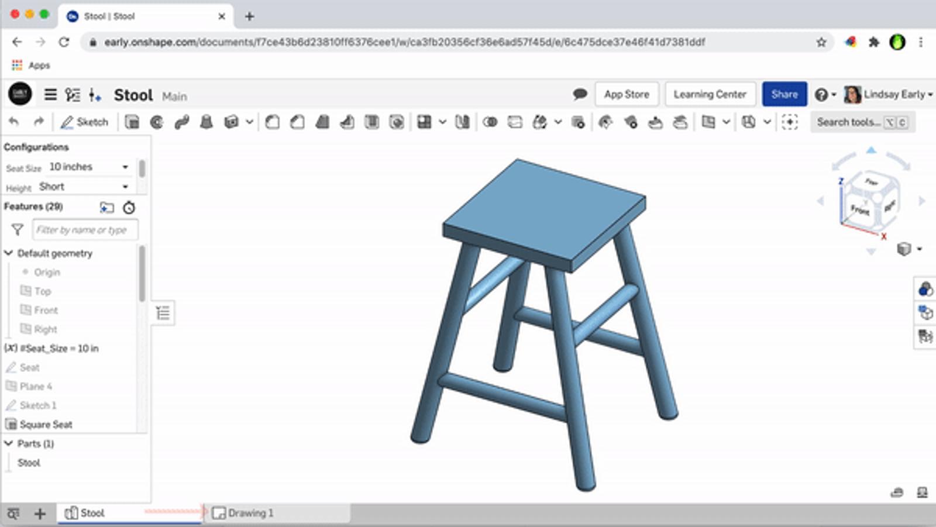Start the regeneration time stopwatch
Viewport: 936px width, 527px height.
[x=129, y=207]
